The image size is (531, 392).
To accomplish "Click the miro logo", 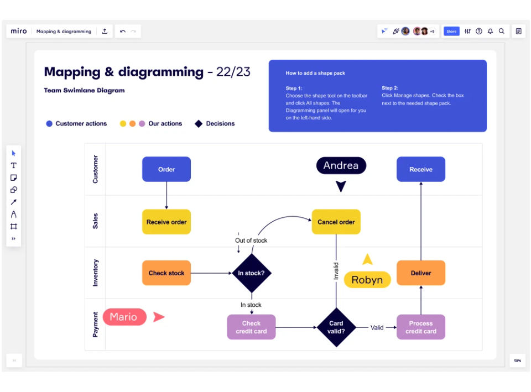I will 19,31.
